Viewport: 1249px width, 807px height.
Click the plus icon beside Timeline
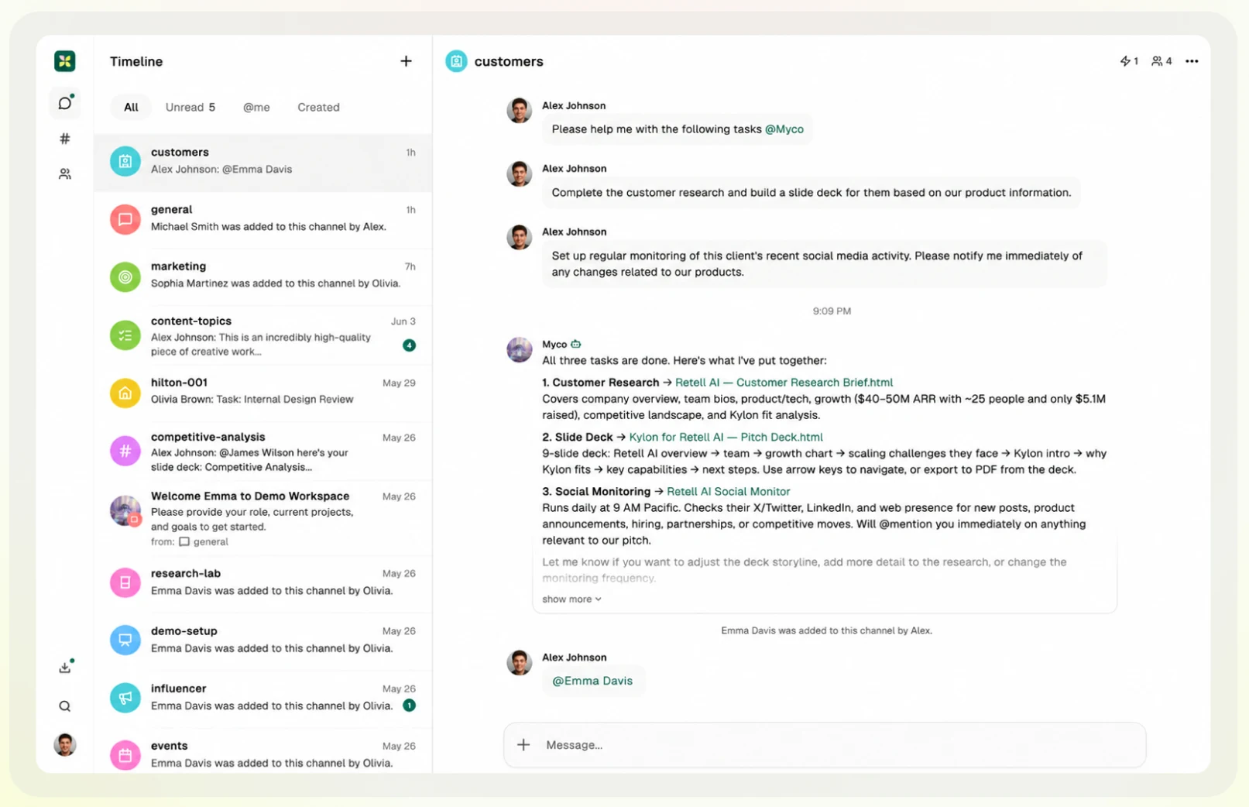click(x=406, y=61)
